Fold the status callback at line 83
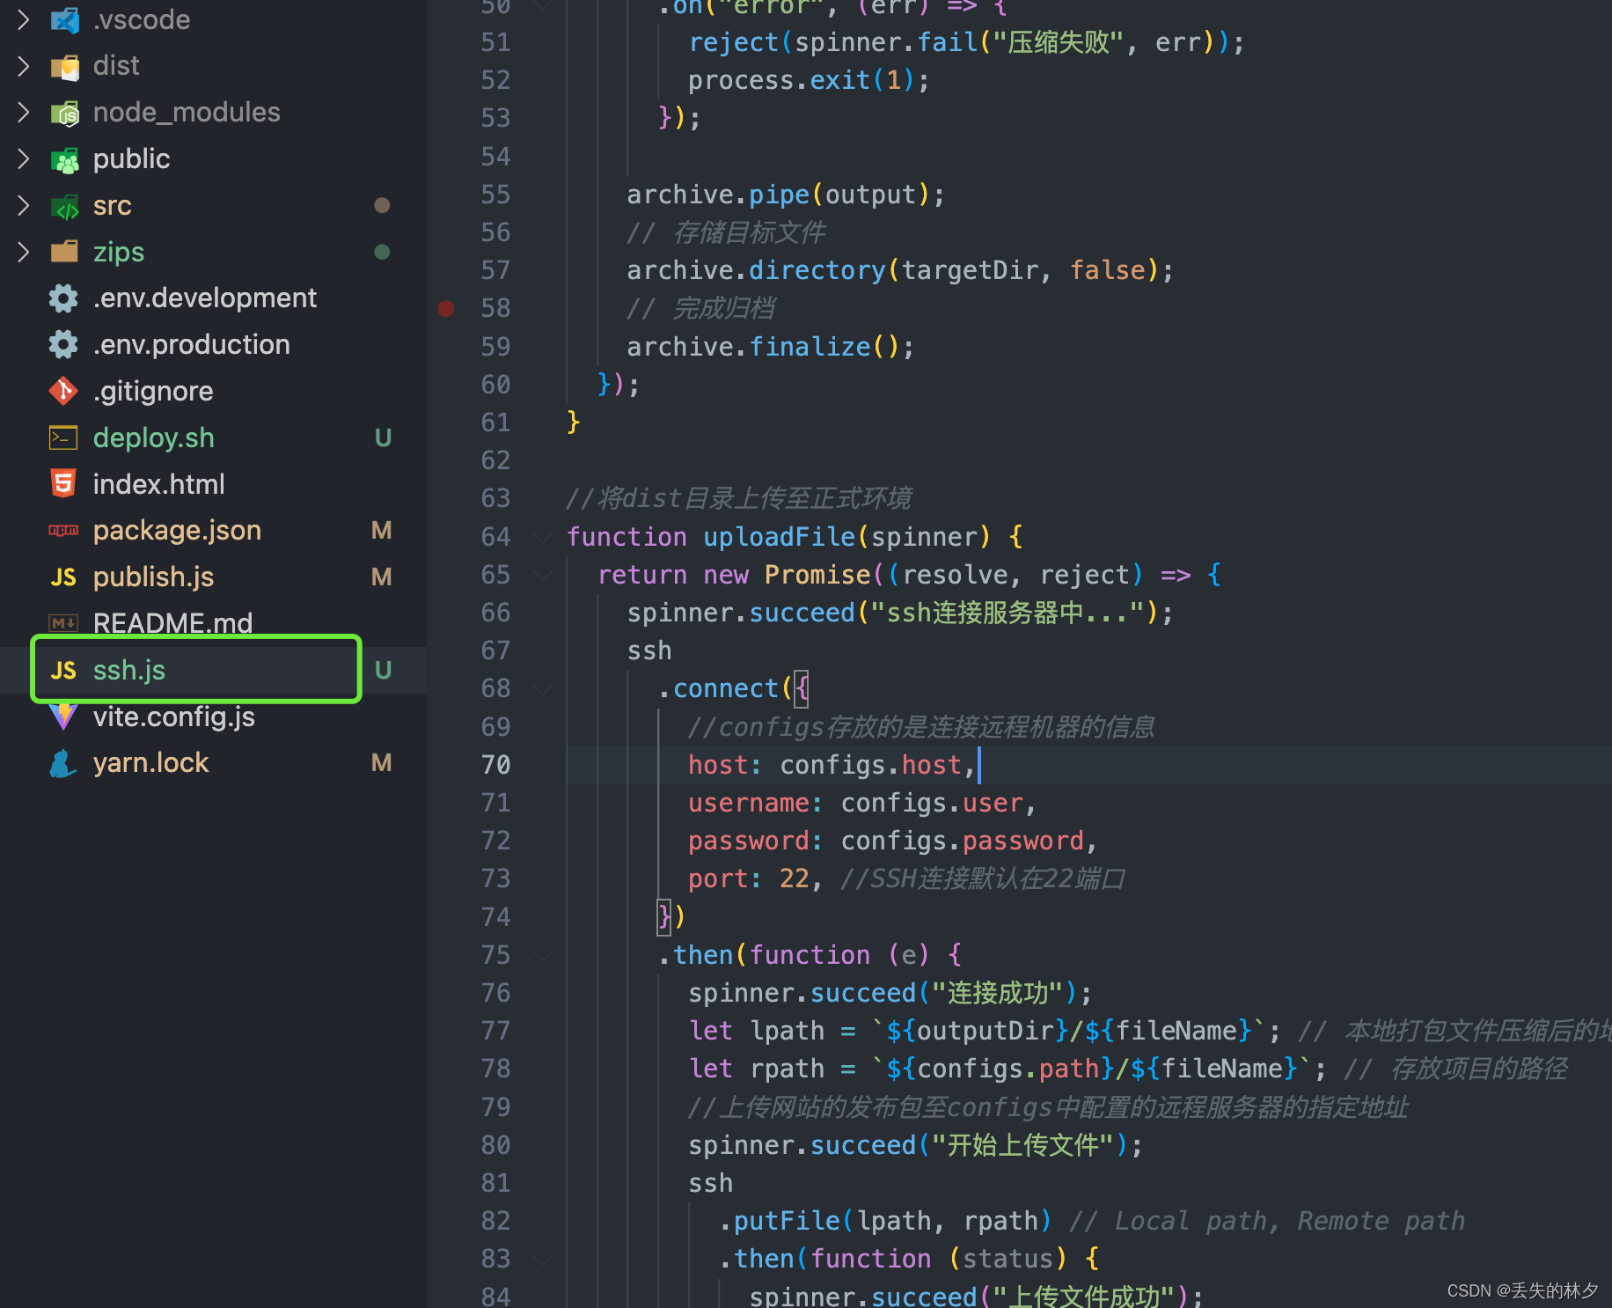Screen dimensions: 1612x1308 coord(544,1259)
